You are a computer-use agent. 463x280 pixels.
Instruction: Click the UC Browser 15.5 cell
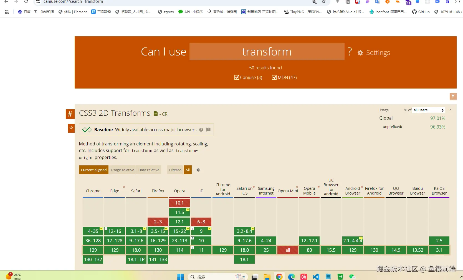click(x=331, y=250)
